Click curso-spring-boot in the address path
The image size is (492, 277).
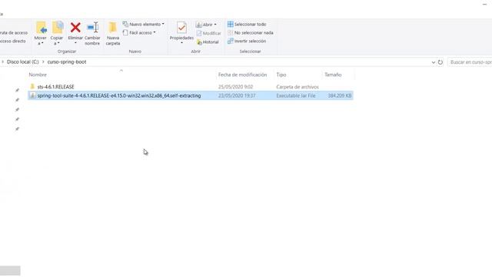tap(67, 62)
